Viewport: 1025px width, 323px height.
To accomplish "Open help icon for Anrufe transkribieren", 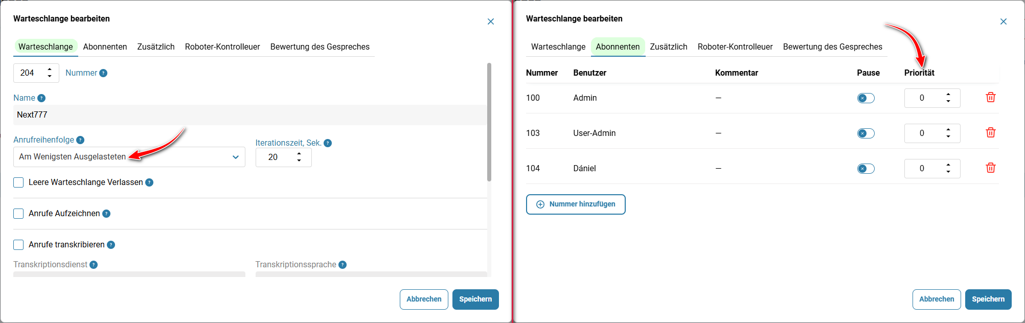I will click(x=111, y=245).
